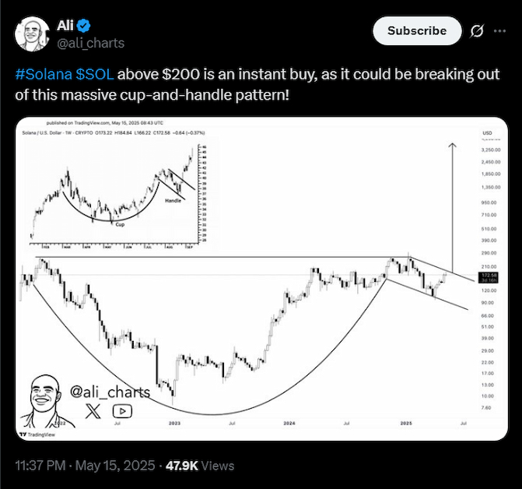Open the $SOL cashtag link
Viewport: 522px width, 489px height.
(95, 74)
